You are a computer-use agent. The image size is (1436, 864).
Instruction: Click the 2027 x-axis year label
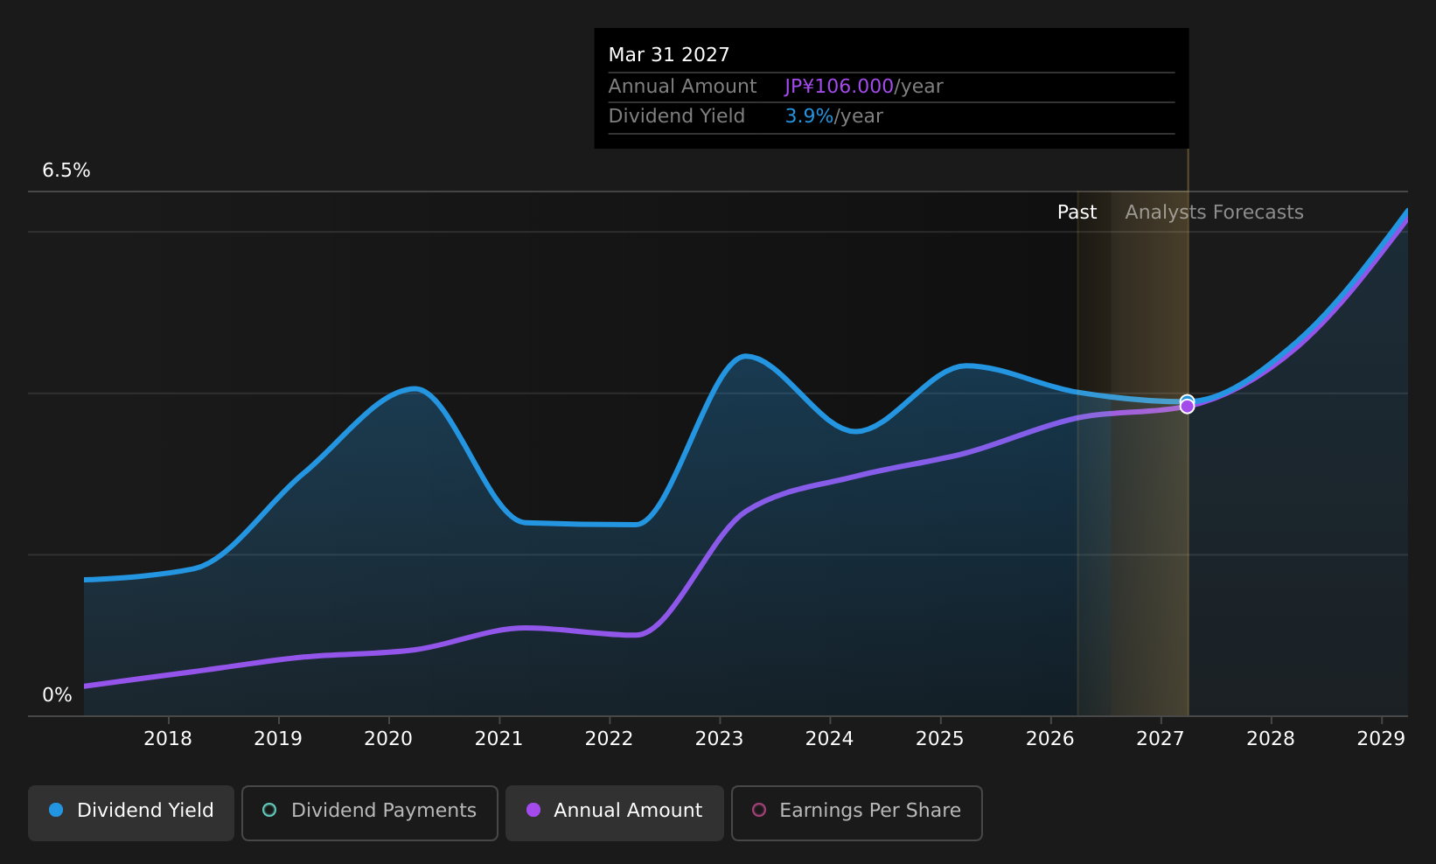1160,739
